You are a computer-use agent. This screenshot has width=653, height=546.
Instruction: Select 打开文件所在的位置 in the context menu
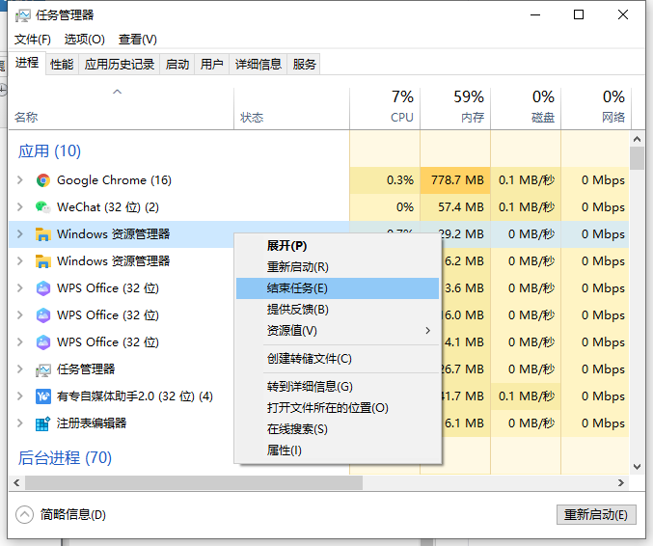point(327,408)
